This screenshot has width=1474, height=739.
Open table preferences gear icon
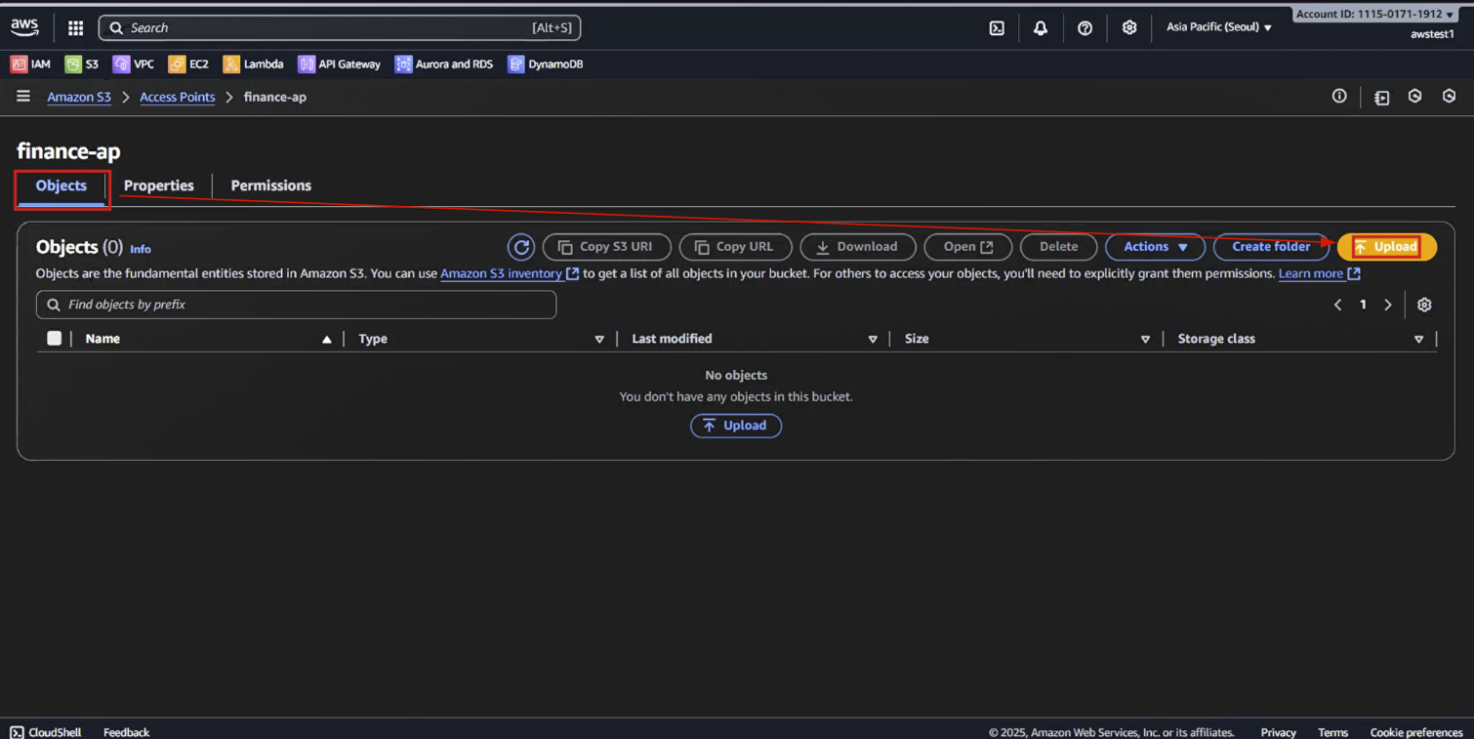[x=1424, y=305]
